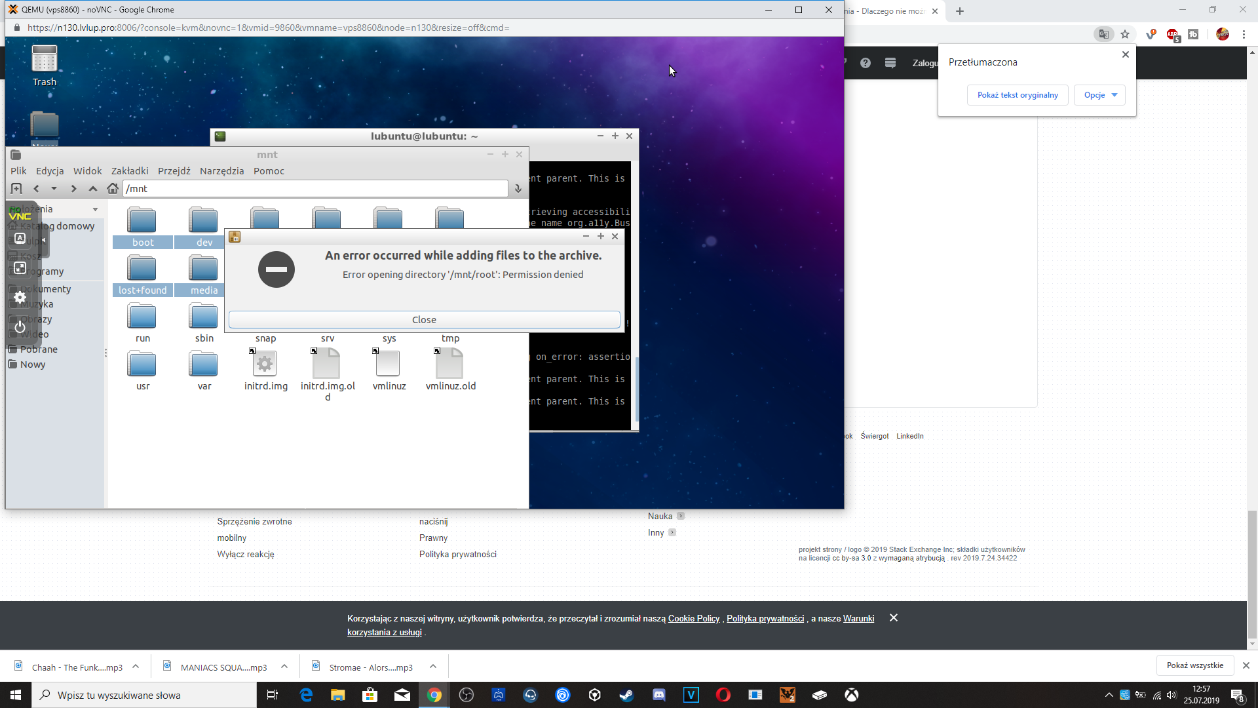The width and height of the screenshot is (1258, 708).
Task: Navigate back in the file manager
Action: click(36, 189)
